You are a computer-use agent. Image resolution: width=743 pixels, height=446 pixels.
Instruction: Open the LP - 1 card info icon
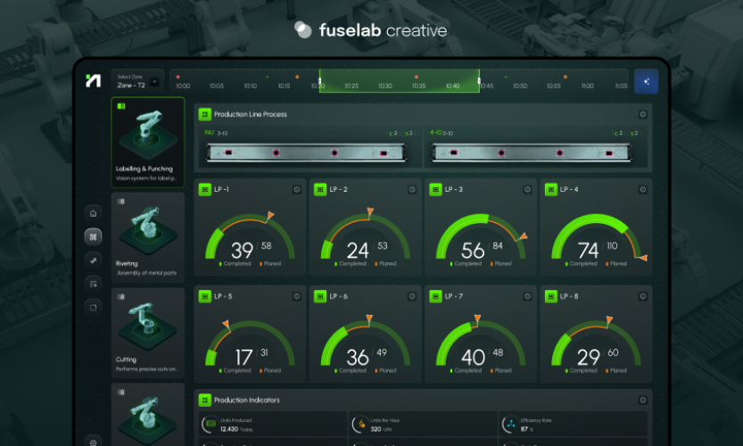[x=297, y=190]
